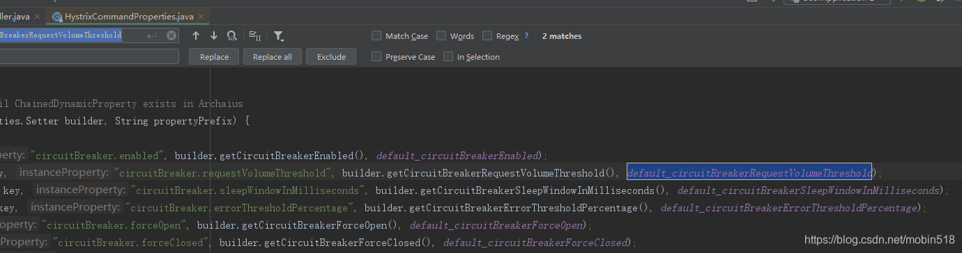The width and height of the screenshot is (962, 253).
Task: Enable the Preserve Case checkbox
Action: point(376,56)
